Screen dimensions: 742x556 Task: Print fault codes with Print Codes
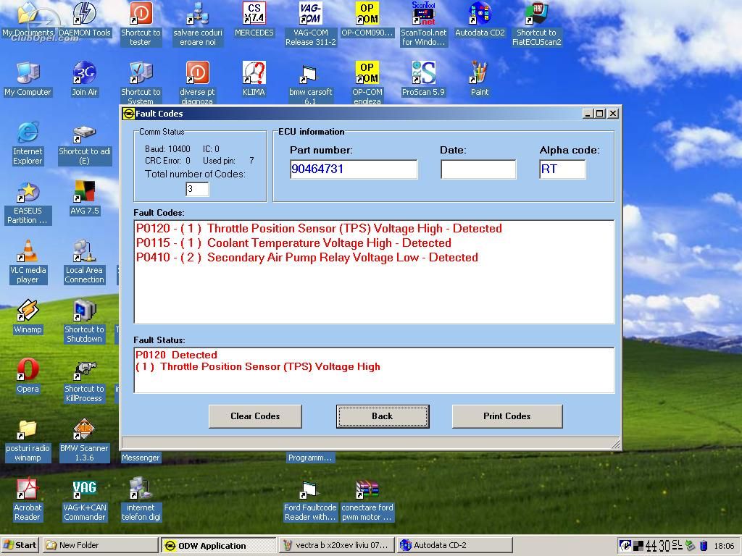pos(507,416)
